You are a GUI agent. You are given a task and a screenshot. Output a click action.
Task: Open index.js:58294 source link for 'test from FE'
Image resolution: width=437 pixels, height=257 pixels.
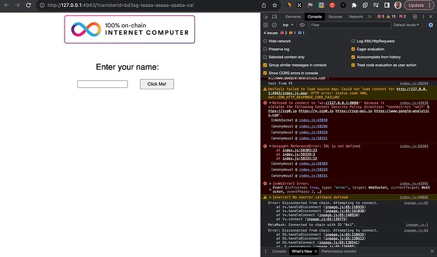pos(414,84)
